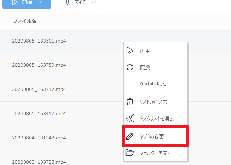Viewport: 231px width, 165px height.
Task: Click the broom icon for タスクリストを消去
Action: point(129,118)
